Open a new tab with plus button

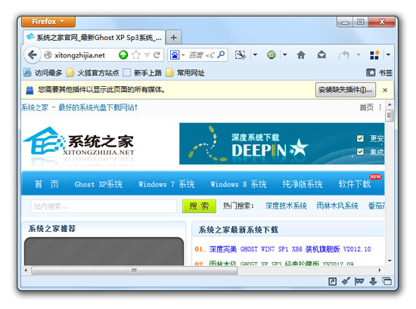pos(174,38)
